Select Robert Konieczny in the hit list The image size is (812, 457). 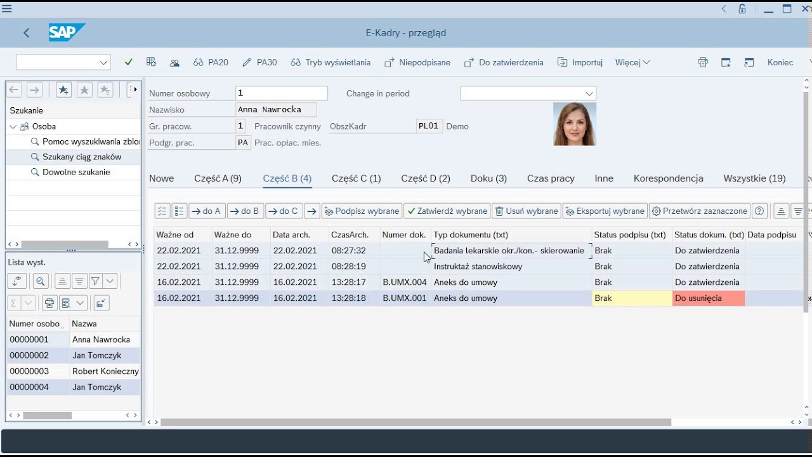pos(105,371)
